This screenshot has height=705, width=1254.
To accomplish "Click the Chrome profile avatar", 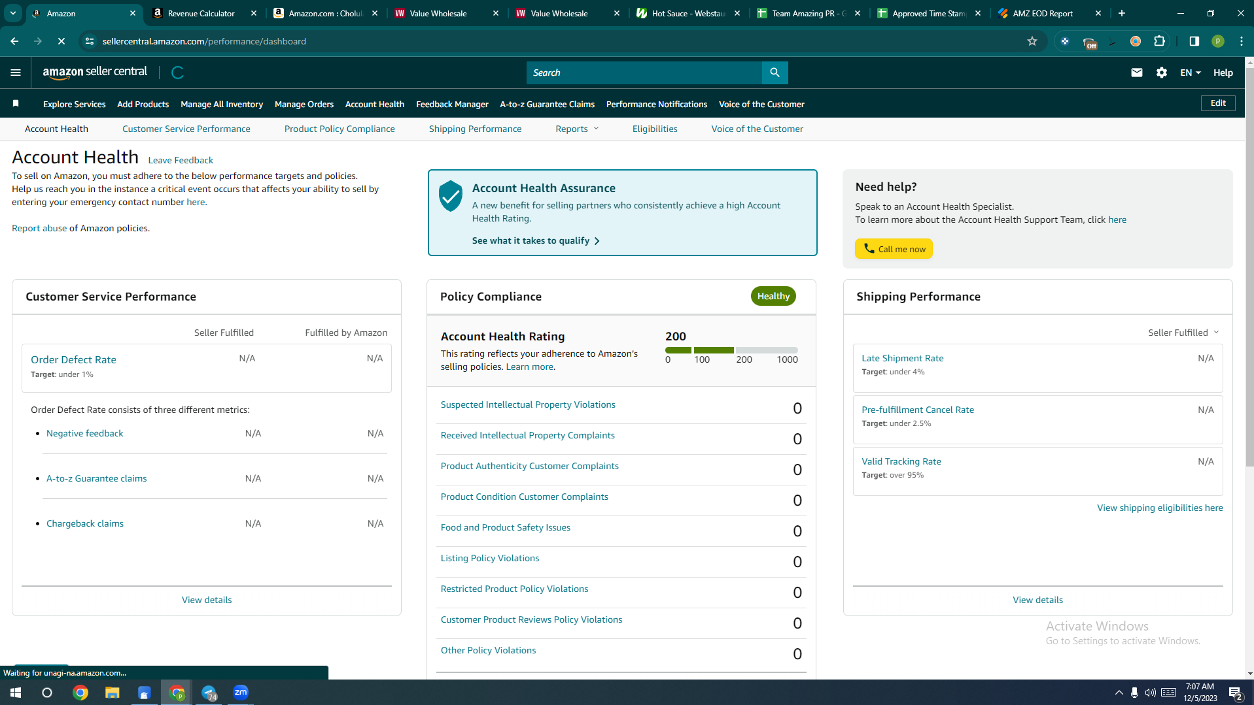I will pyautogui.click(x=1218, y=41).
